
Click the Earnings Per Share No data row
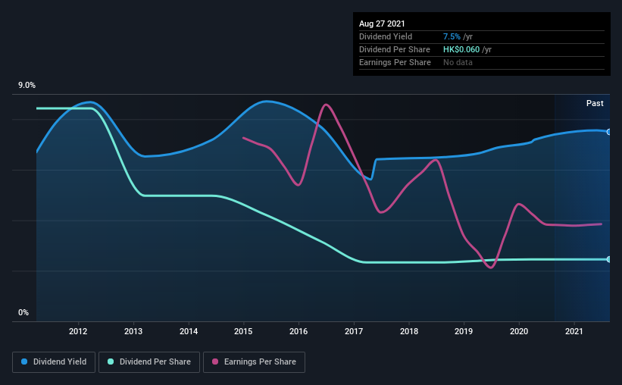click(482, 62)
